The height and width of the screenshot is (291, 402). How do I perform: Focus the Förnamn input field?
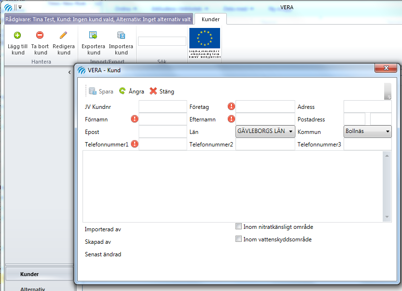(163, 119)
